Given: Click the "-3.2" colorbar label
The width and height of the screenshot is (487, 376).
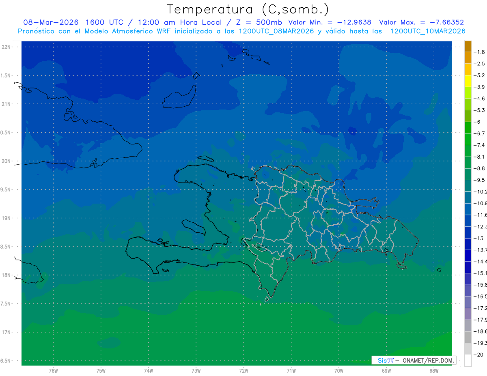Looking at the screenshot, I should [x=480, y=75].
